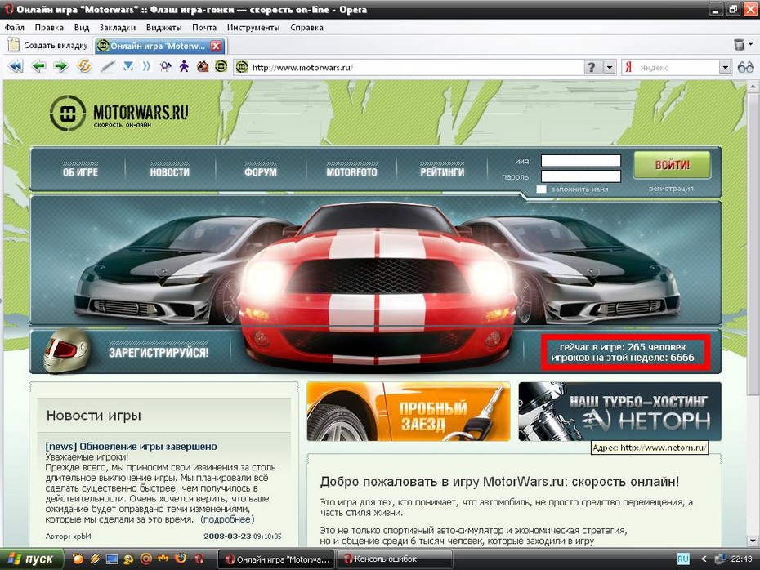Click the glasses icon beside the search box
Screen dimensions: 760x570
tap(745, 67)
